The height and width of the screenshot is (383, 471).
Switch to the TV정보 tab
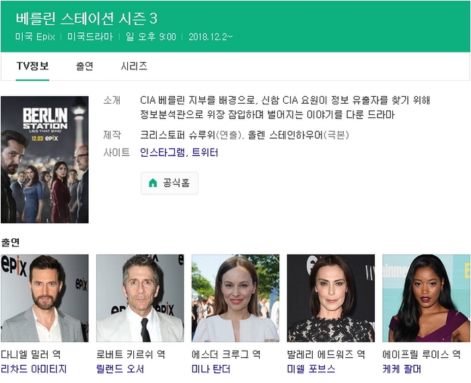(32, 66)
